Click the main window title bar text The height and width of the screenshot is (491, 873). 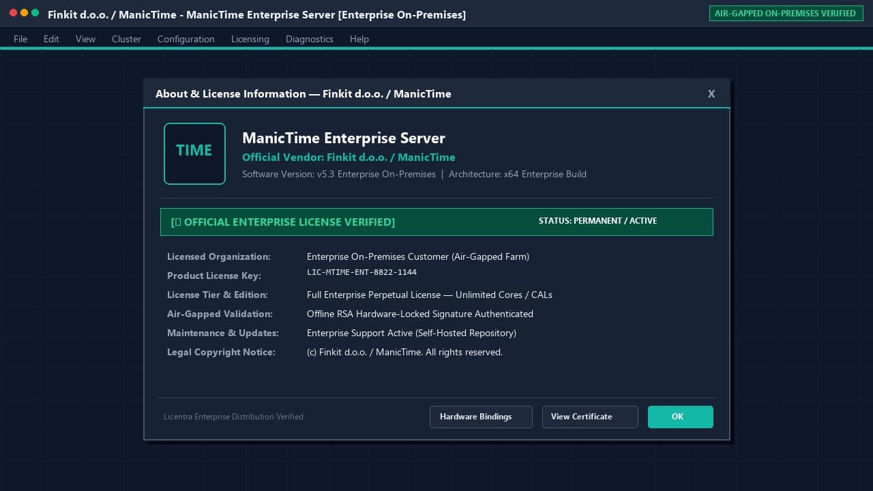pos(256,14)
